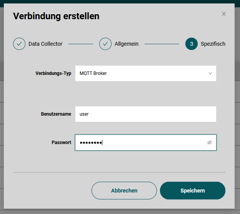The height and width of the screenshot is (214, 240).
Task: Toggle password visibility with the eye icon
Action: [210, 143]
